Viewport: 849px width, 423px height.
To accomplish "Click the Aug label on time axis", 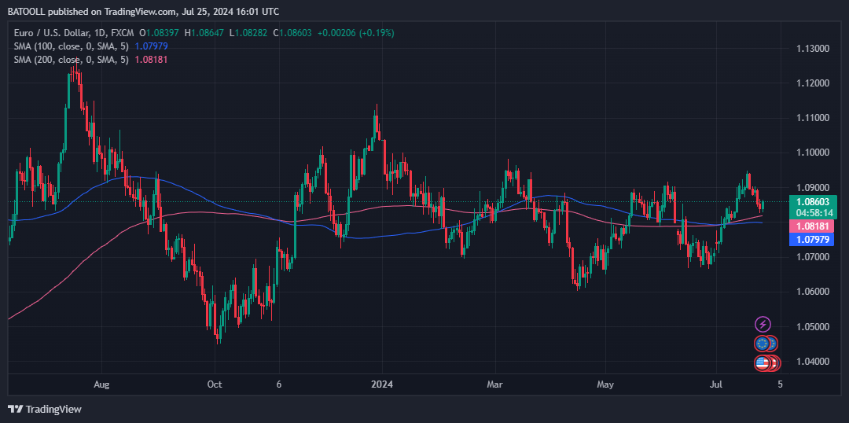I will coord(101,384).
